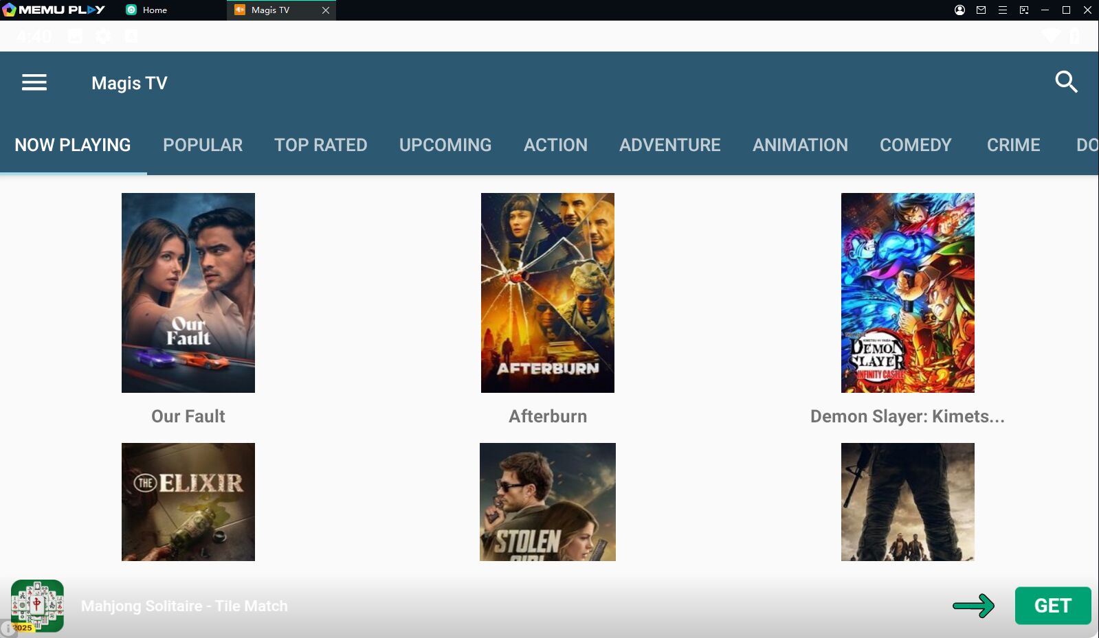Go to the Upcoming tab
Image resolution: width=1099 pixels, height=638 pixels.
pyautogui.click(x=445, y=145)
